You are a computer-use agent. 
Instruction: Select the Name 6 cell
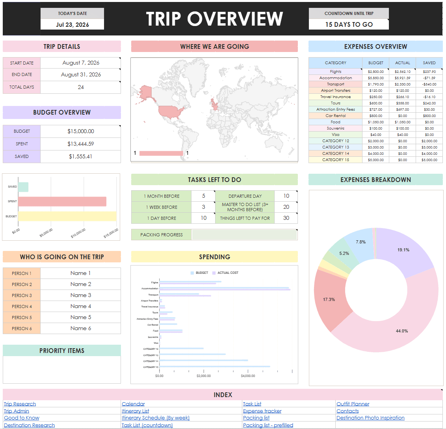(x=80, y=328)
